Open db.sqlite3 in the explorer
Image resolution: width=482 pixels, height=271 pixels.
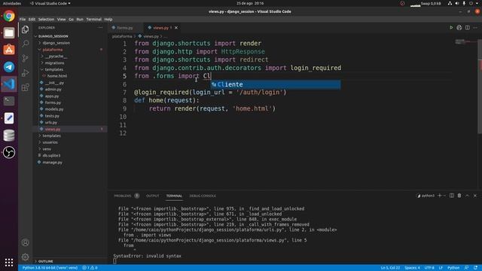51,156
